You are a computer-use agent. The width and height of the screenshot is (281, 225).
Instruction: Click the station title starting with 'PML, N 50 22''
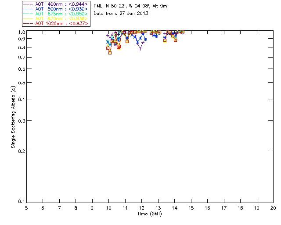[130, 6]
